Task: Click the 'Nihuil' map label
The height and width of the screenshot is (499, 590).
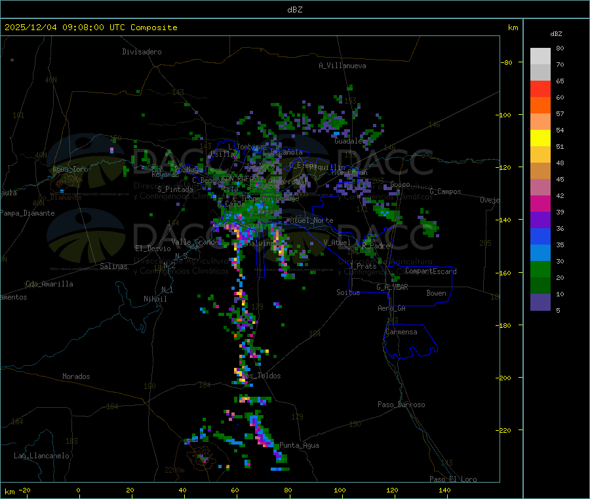Action: click(x=155, y=299)
